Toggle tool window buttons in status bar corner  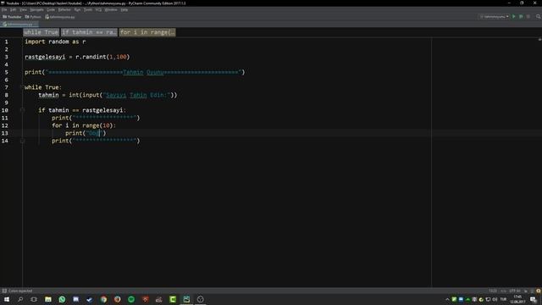pyautogui.click(x=4, y=291)
